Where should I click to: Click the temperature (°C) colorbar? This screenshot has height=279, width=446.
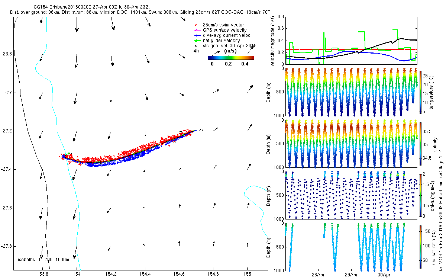pyautogui.click(x=420, y=92)
